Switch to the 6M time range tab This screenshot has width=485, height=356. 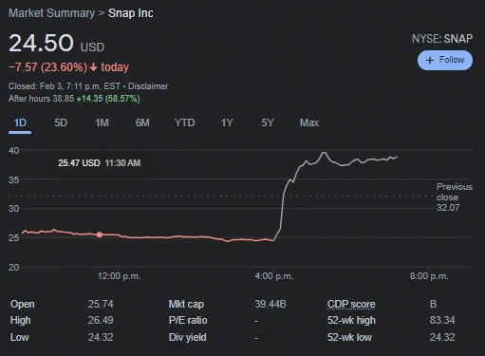(142, 122)
